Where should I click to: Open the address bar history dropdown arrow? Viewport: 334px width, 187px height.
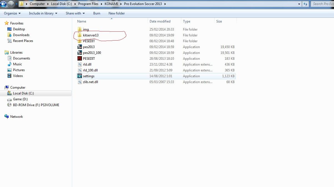click(x=299, y=4)
